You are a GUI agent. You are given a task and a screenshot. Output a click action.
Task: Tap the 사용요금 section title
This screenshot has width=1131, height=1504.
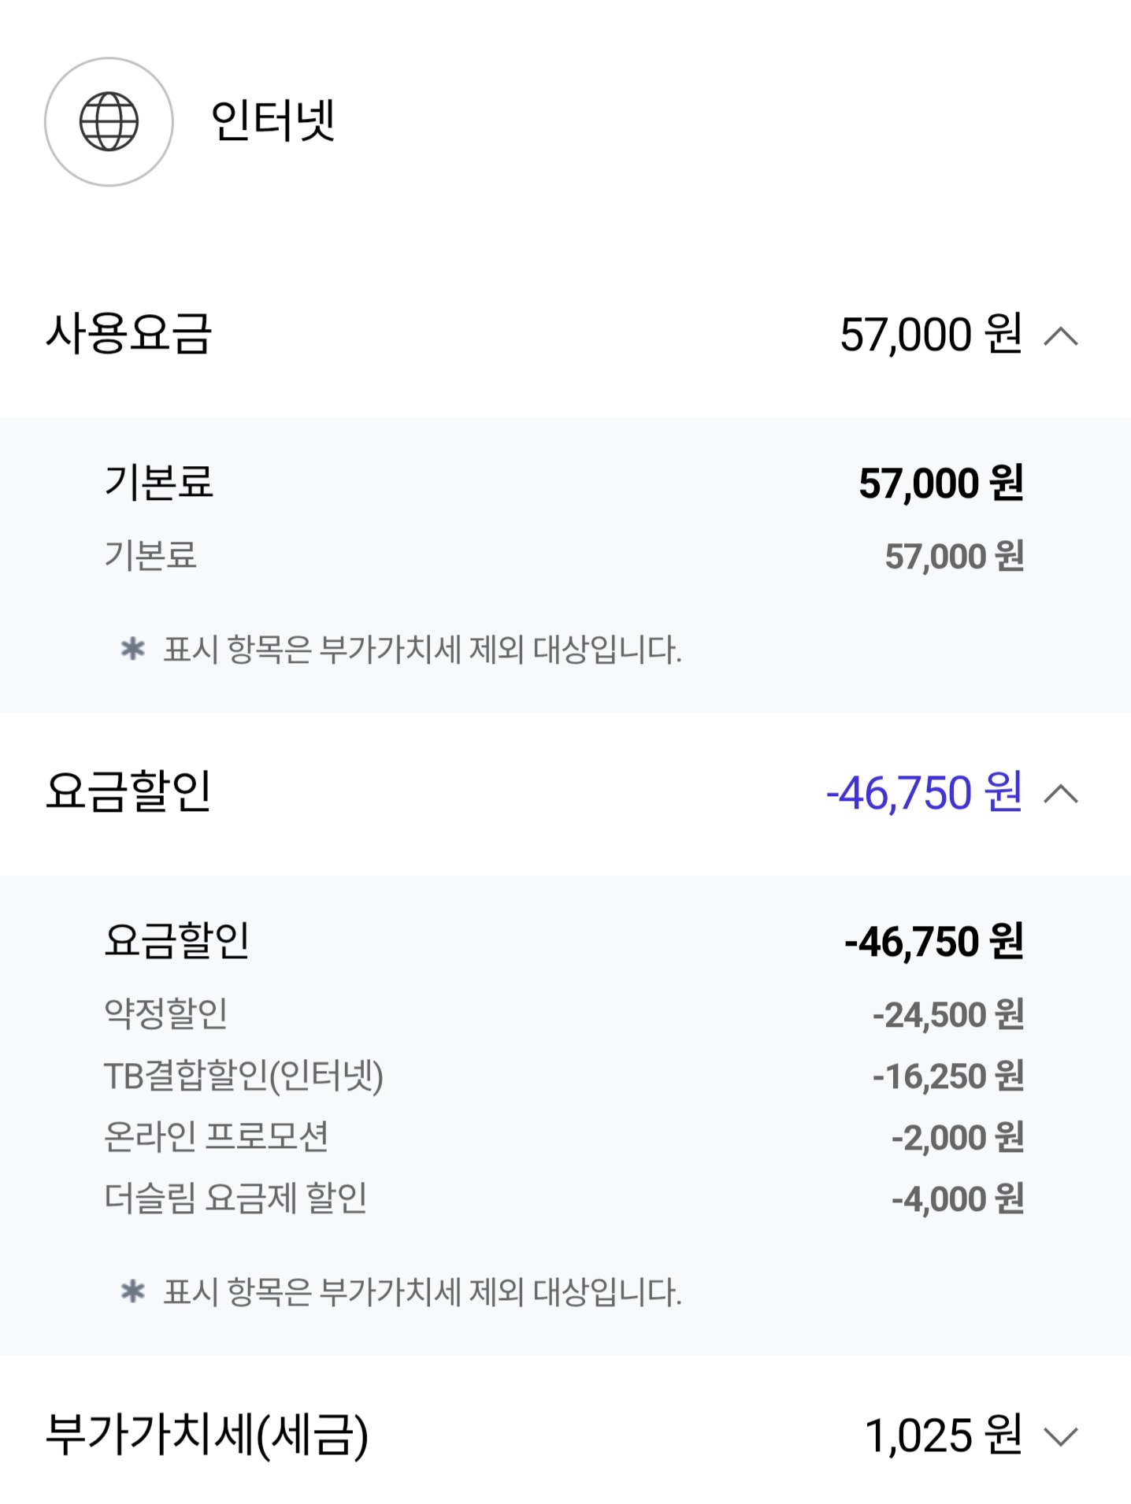coord(128,334)
